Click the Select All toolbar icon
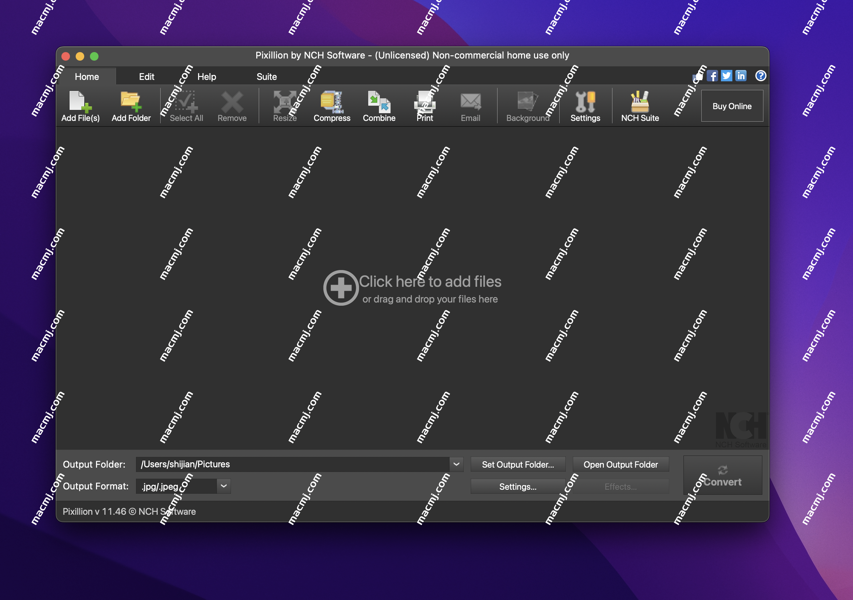Screen dimensions: 853x600 [x=186, y=102]
